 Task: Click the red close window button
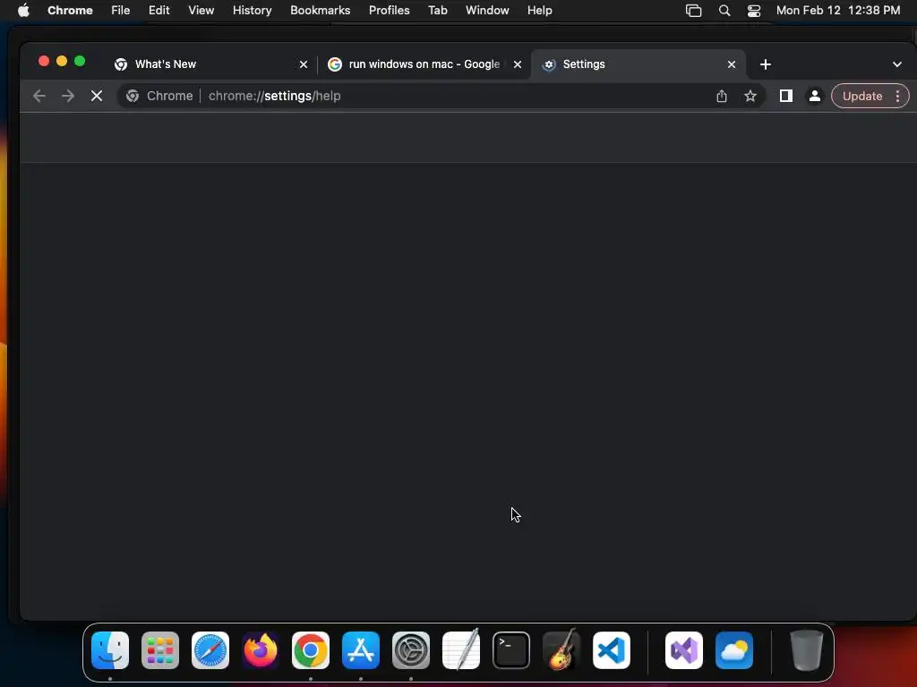(x=44, y=61)
